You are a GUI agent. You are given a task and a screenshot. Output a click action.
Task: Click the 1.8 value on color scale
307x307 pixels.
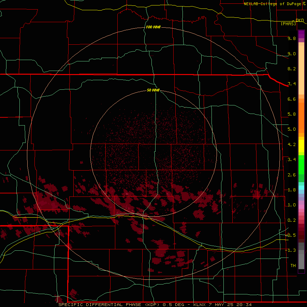point(292,190)
